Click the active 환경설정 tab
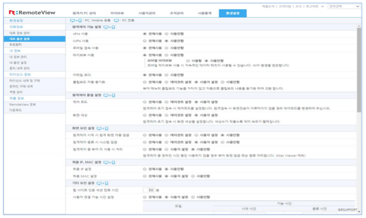This screenshot has height=218, width=366. click(x=232, y=13)
